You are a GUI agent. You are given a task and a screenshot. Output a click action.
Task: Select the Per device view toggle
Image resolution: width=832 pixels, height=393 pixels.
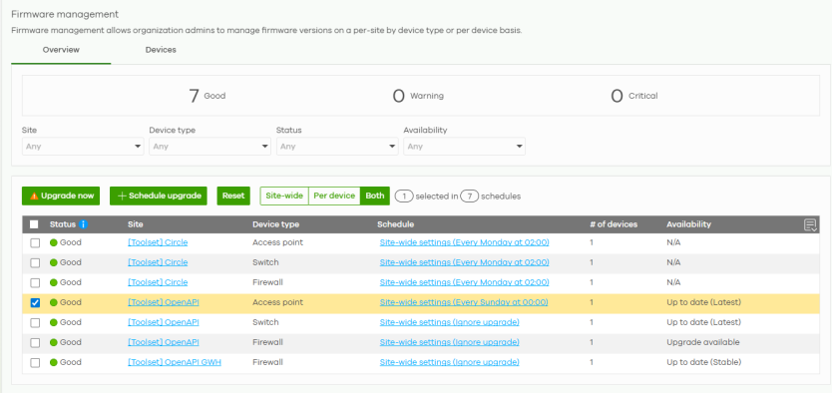click(x=334, y=196)
